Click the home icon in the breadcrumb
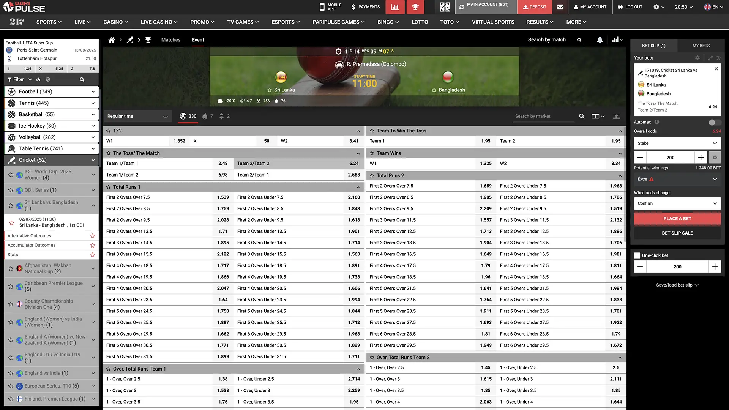The height and width of the screenshot is (410, 729). 112,39
